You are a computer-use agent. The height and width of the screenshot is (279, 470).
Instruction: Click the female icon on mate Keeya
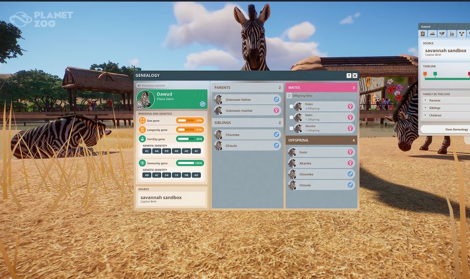[350, 106]
